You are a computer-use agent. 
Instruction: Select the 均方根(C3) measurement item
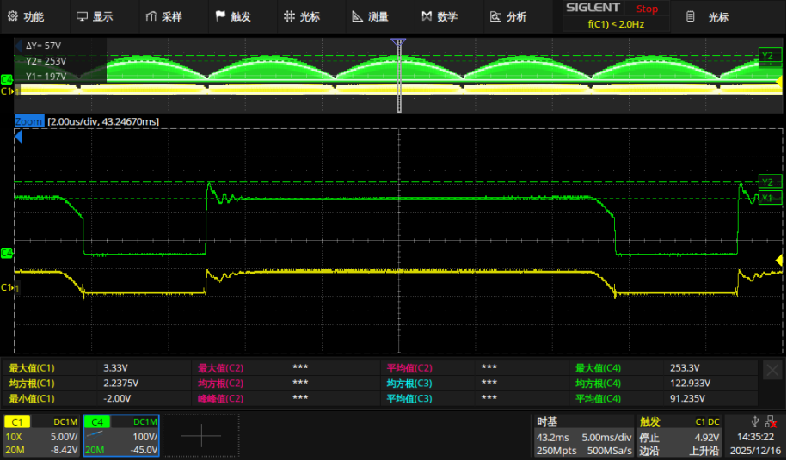click(409, 384)
